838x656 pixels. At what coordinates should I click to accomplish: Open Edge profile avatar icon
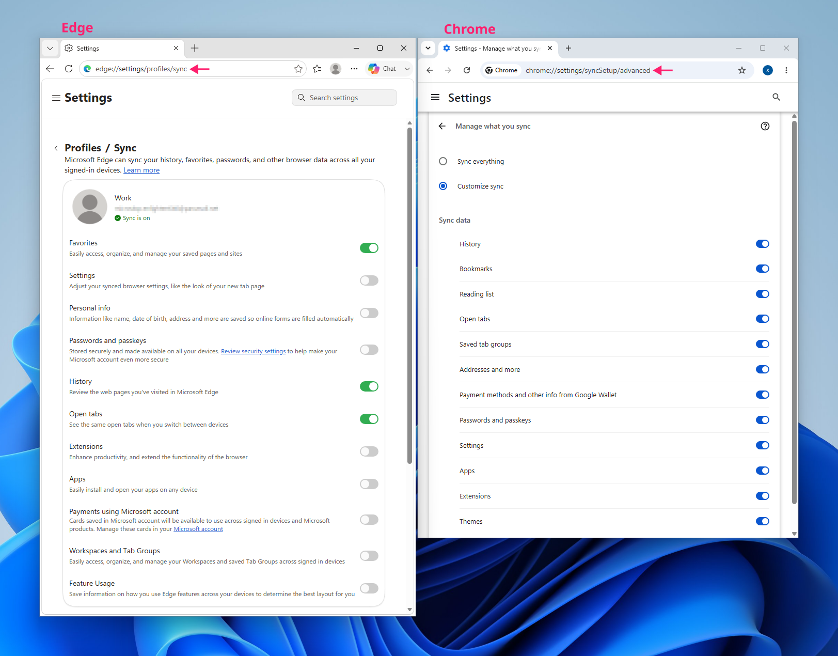tap(336, 69)
